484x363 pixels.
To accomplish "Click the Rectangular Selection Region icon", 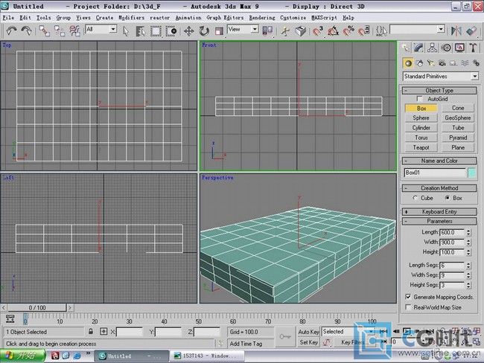I will point(156,31).
